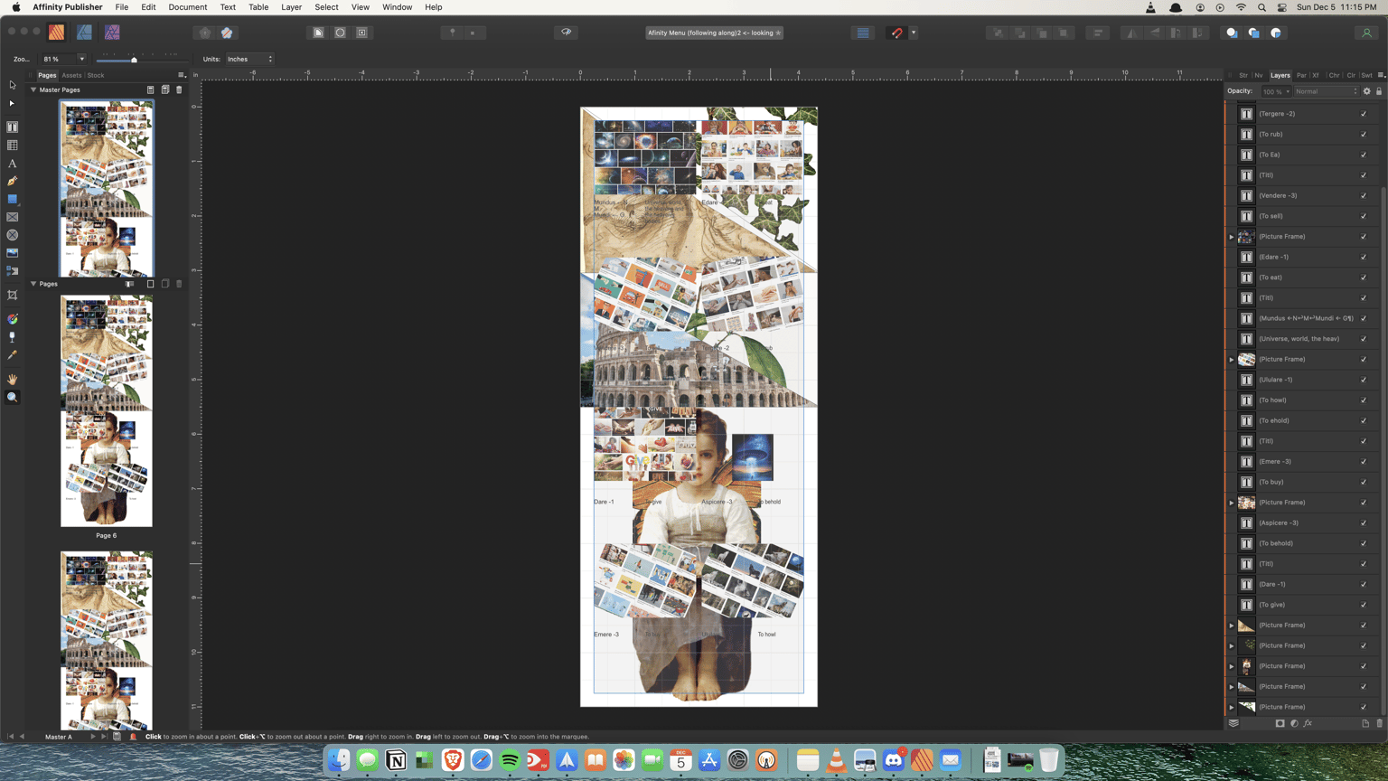This screenshot has height=781, width=1388.
Task: Switch to the Stock tab
Action: (x=96, y=75)
